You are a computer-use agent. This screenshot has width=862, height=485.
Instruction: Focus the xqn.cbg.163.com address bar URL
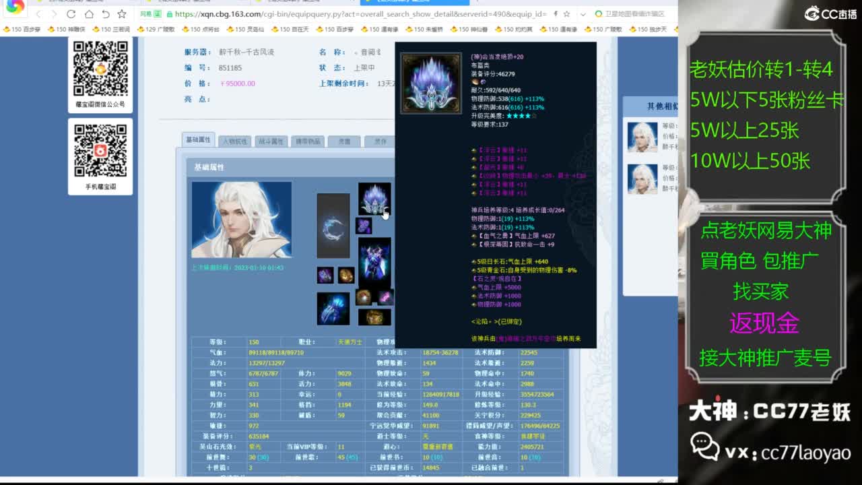point(360,14)
